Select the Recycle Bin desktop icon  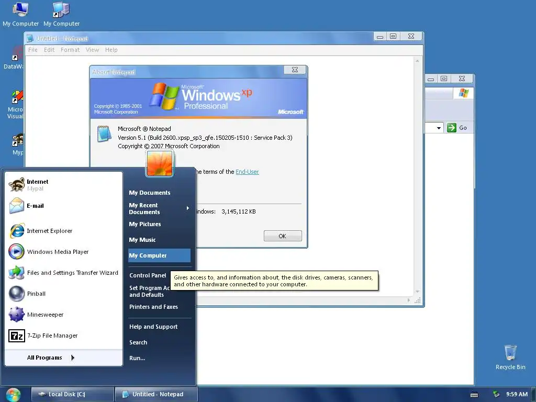(x=510, y=358)
